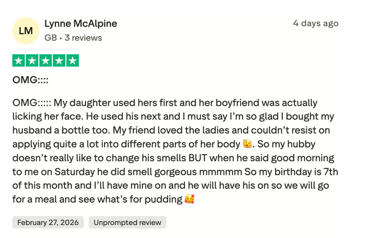Viewport: 374px width, 238px height.
Task: Open the bold "OMG::::" review title
Action: point(31,80)
